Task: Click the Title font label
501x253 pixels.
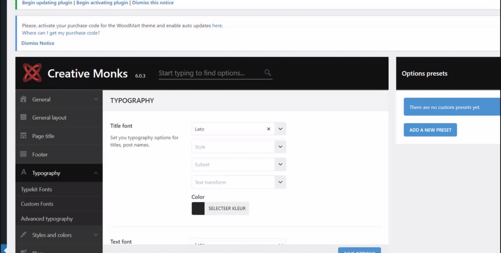Action: tap(121, 125)
